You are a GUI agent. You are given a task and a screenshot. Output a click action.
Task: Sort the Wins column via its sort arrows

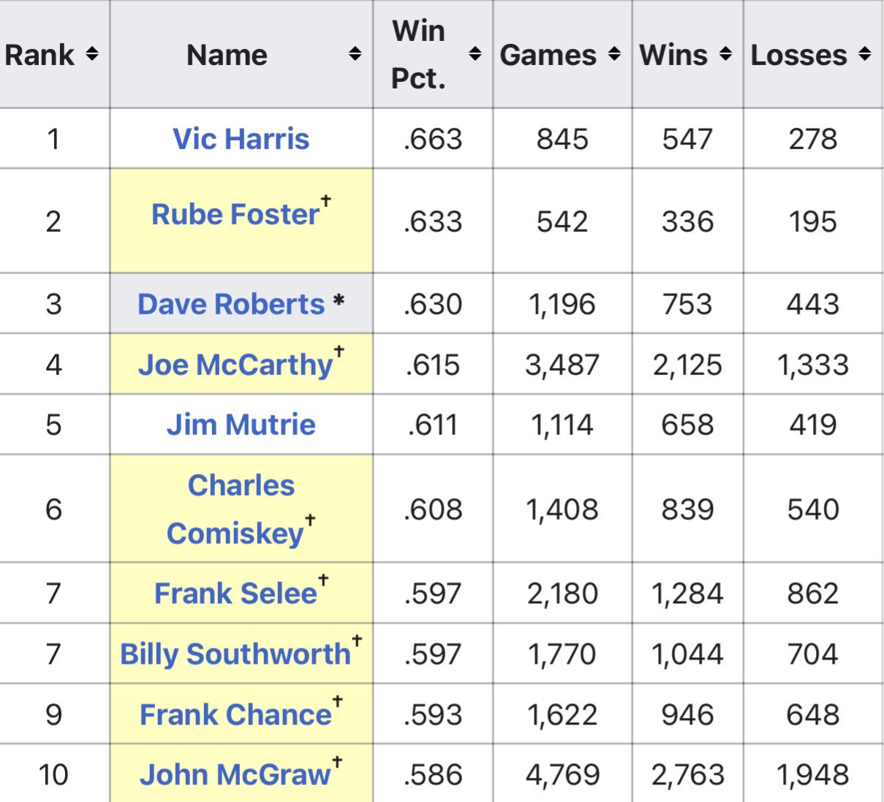(x=725, y=54)
